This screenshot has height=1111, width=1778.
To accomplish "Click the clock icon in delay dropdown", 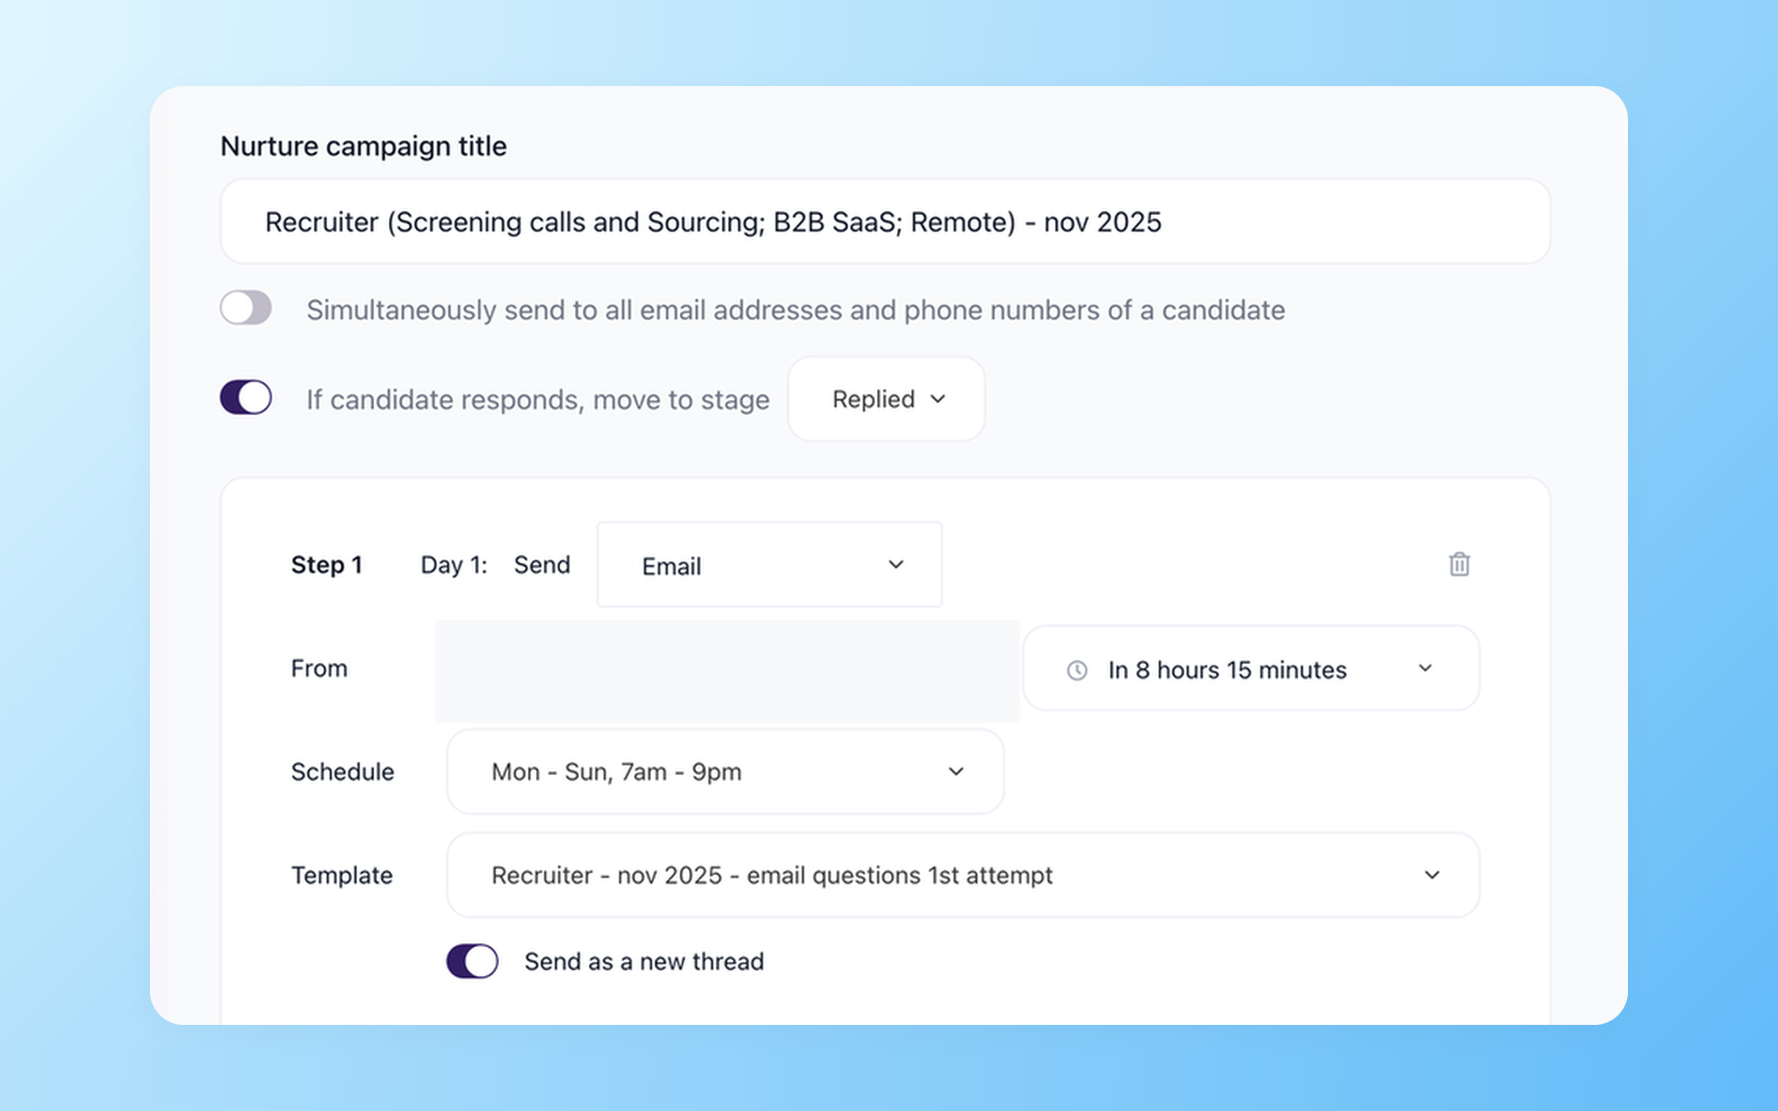I will tap(1077, 670).
